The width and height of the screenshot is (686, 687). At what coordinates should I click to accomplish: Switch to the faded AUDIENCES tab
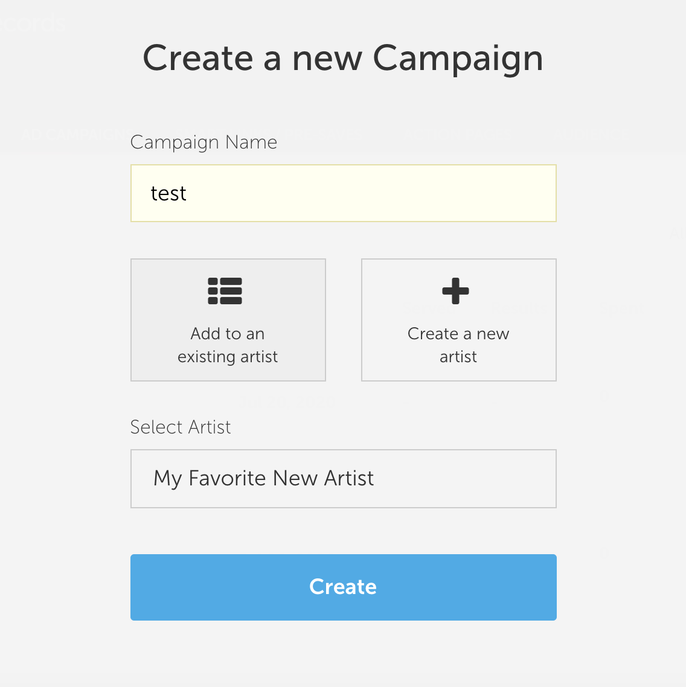click(588, 135)
